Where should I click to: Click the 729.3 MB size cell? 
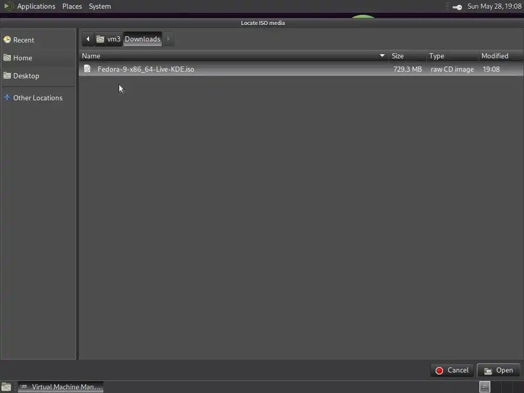(x=407, y=69)
